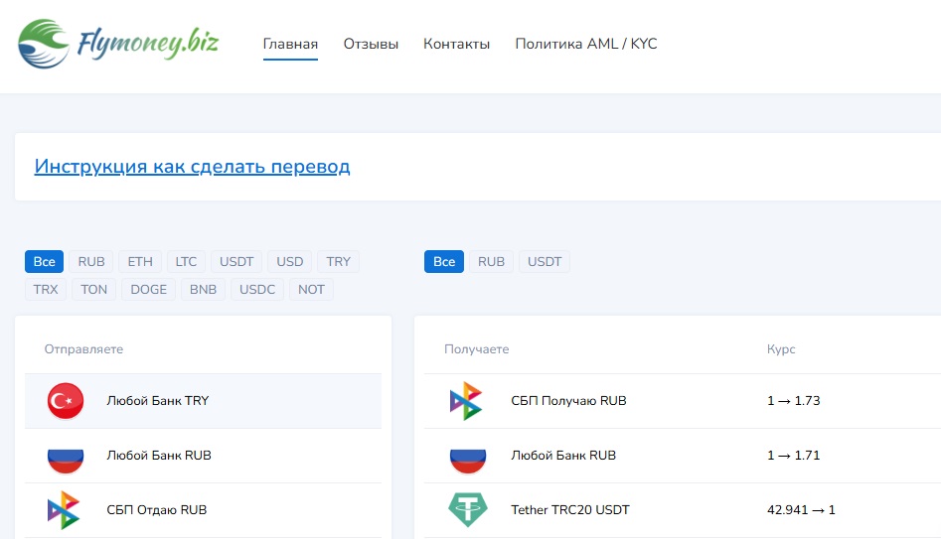941x539 pixels.
Task: Click the Flymoney.biz logo
Action: (x=118, y=43)
